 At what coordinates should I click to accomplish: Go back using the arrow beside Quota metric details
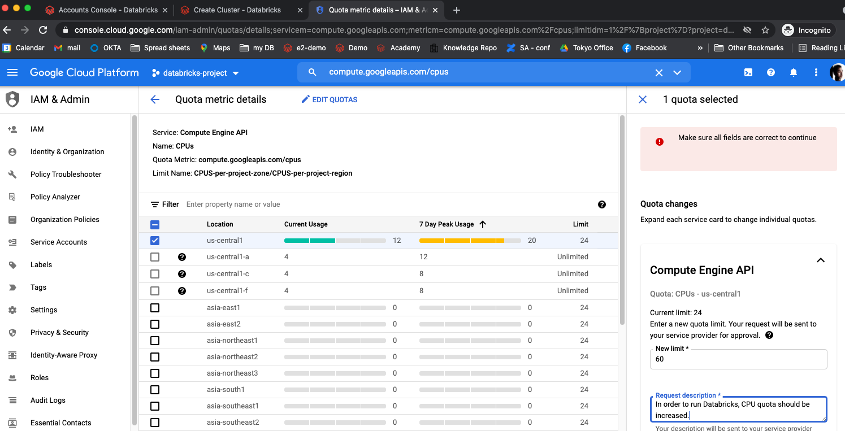tap(155, 99)
